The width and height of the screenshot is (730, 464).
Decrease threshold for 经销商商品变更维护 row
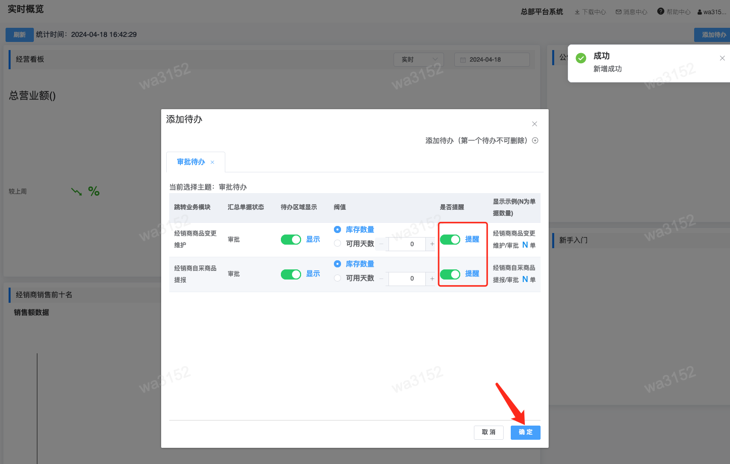[x=381, y=244]
